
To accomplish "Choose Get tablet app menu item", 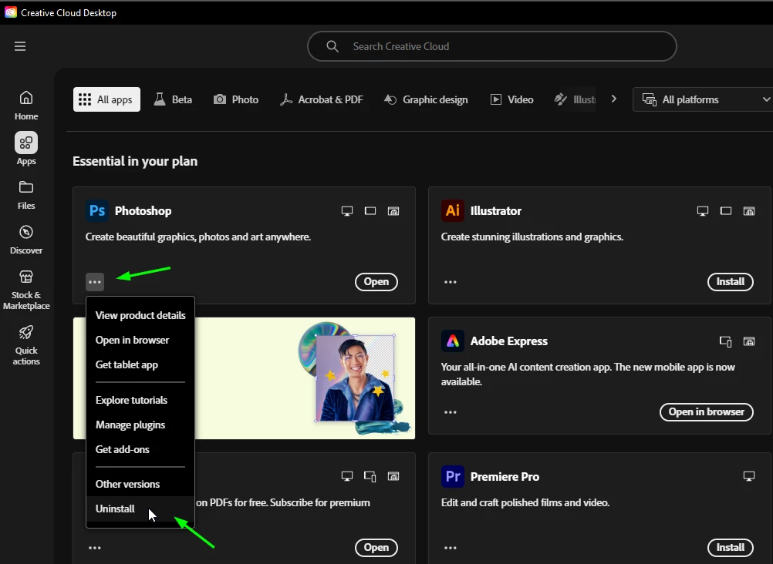I will (x=140, y=364).
